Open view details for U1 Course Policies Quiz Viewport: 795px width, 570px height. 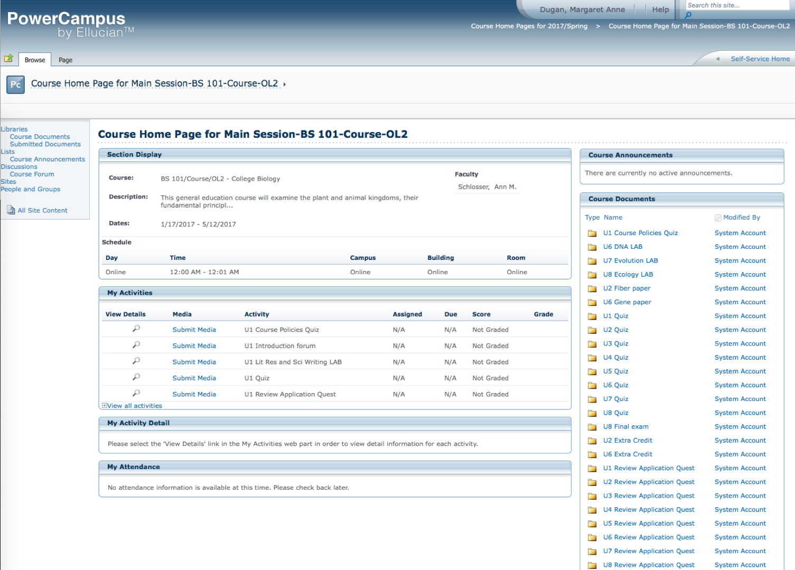coord(136,329)
